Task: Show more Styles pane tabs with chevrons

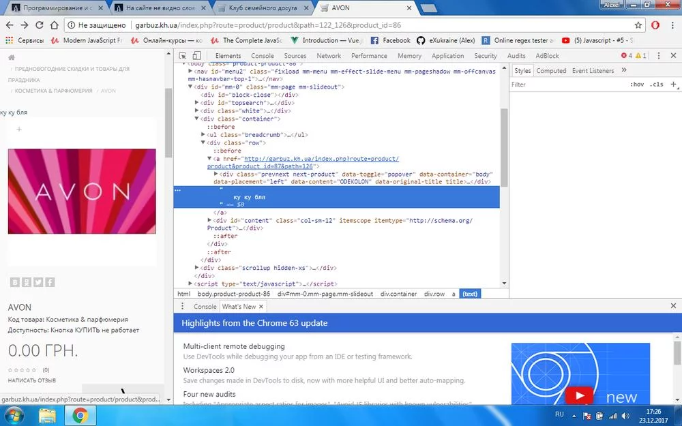Action: coord(624,70)
